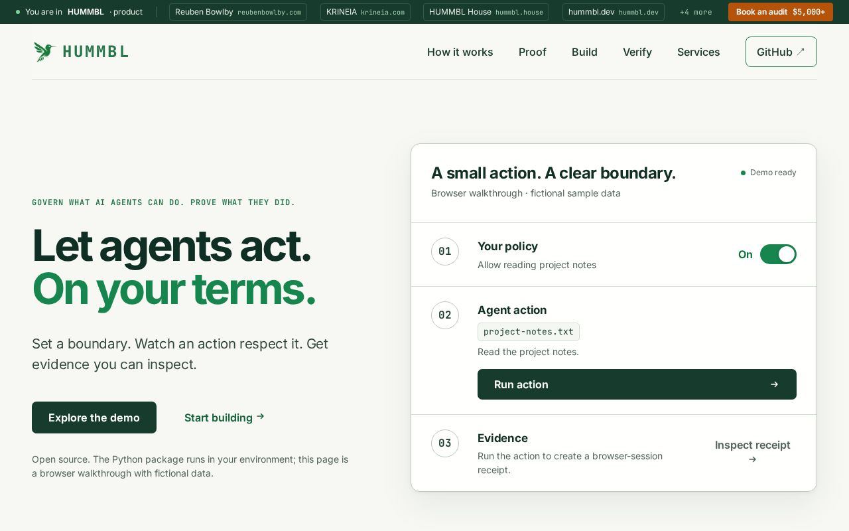Click 'Run the action to create' evidence text

point(570,463)
